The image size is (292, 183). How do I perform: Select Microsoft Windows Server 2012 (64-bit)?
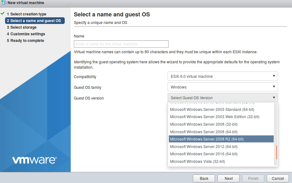(221, 146)
